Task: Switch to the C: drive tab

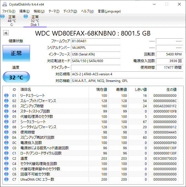Action: (x=12, y=21)
